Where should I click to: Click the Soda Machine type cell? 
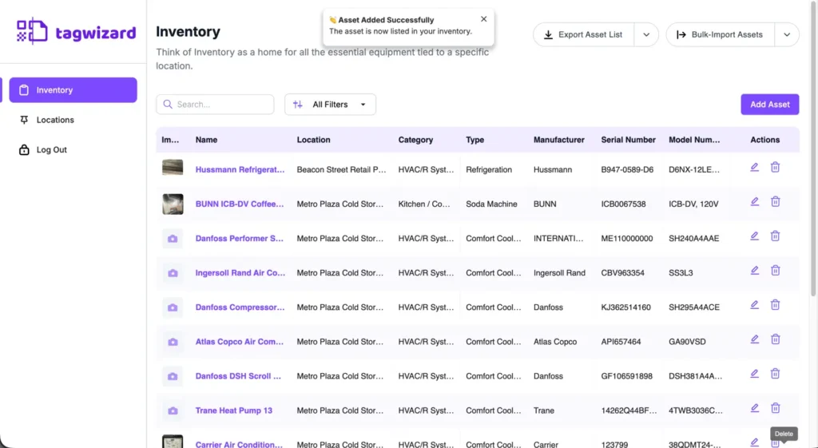(491, 204)
